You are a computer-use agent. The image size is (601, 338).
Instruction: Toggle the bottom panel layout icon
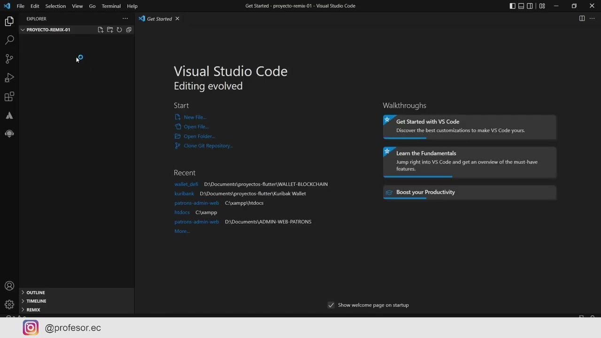(x=521, y=6)
